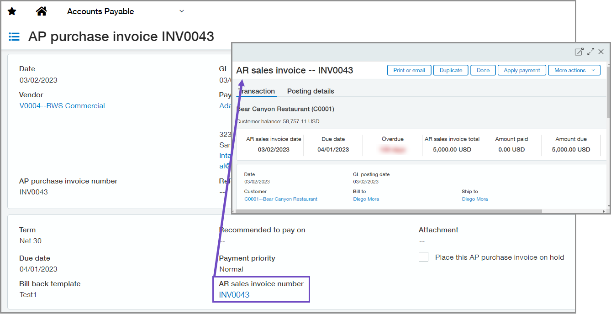The width and height of the screenshot is (611, 314).
Task: Click the Print or email button
Action: tap(409, 70)
